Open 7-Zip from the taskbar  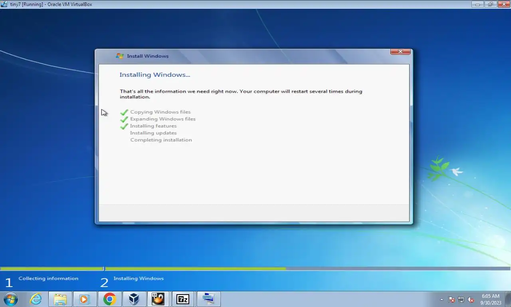coord(183,299)
